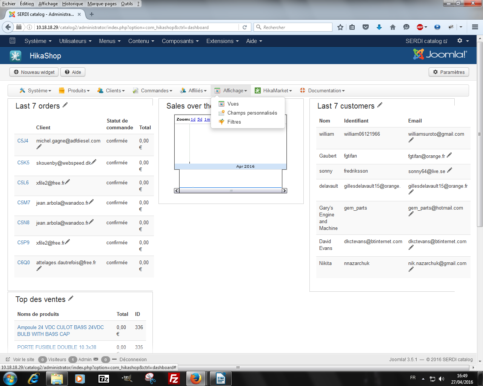Click the chart scrollbar left arrow
This screenshot has width=483, height=386.
click(177, 191)
